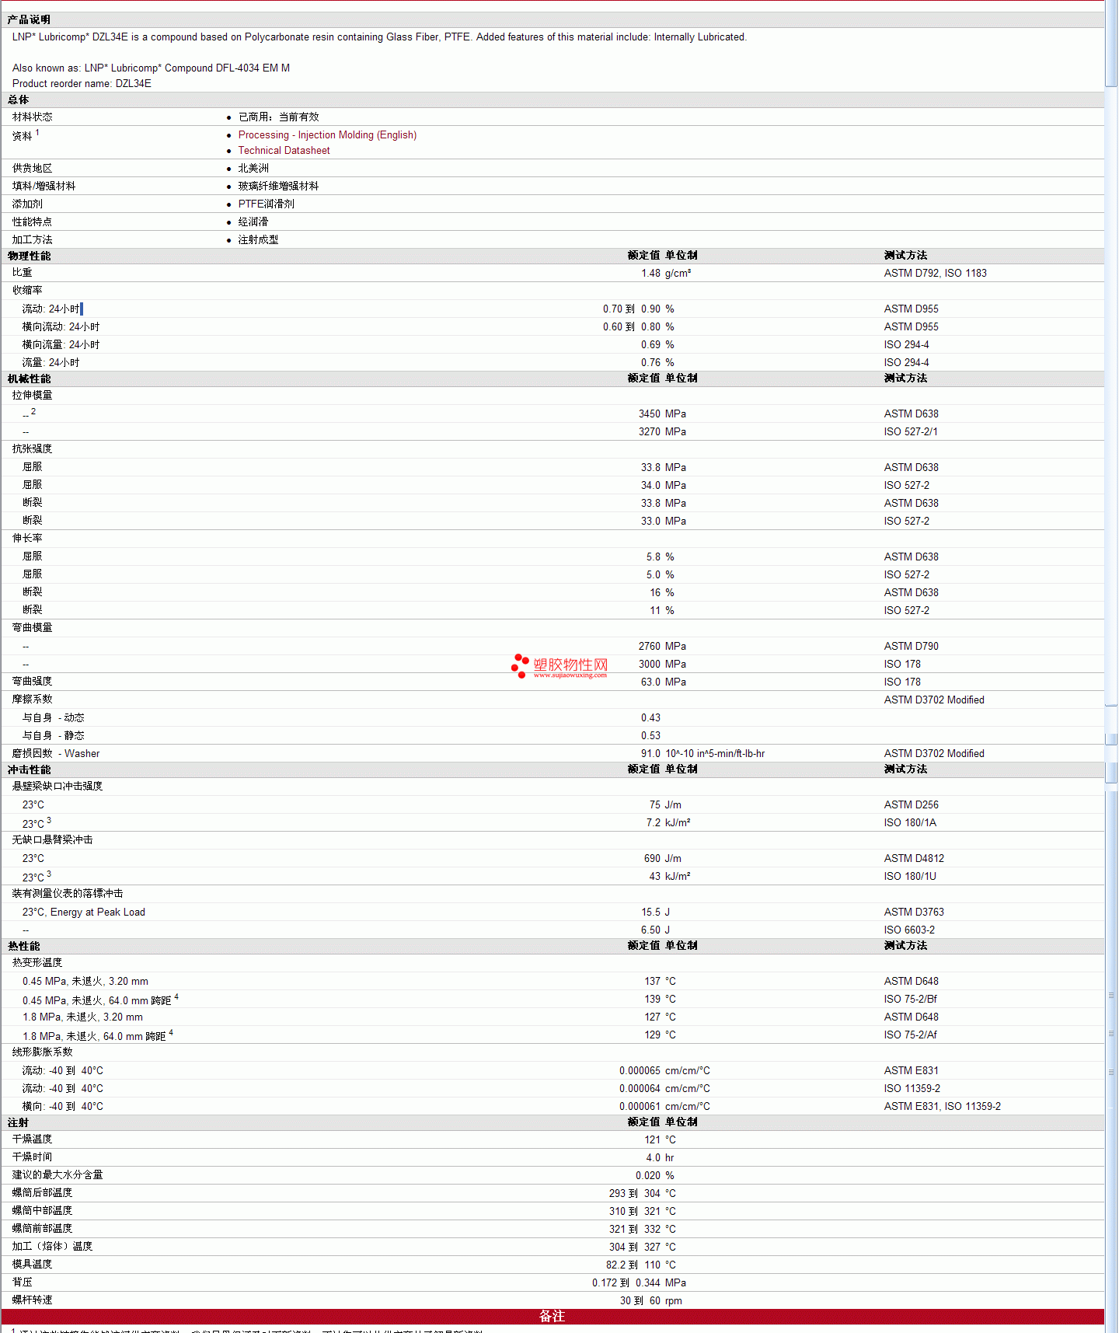Select the 137 °C heat deflection value
This screenshot has height=1333, width=1119.
coord(661,982)
